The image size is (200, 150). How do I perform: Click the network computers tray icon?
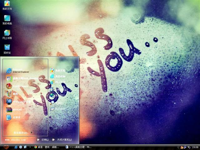click(185, 147)
